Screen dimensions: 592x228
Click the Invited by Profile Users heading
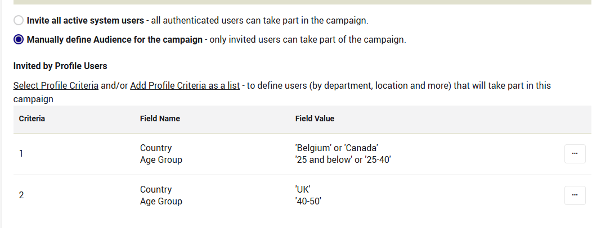[x=60, y=66]
